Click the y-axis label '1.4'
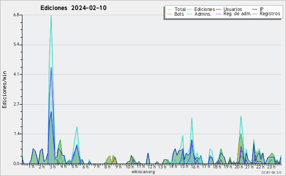The height and width of the screenshot is (176, 286). click(x=16, y=134)
